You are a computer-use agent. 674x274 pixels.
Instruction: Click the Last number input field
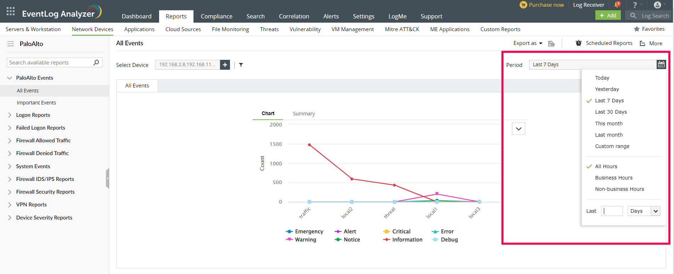(x=612, y=211)
